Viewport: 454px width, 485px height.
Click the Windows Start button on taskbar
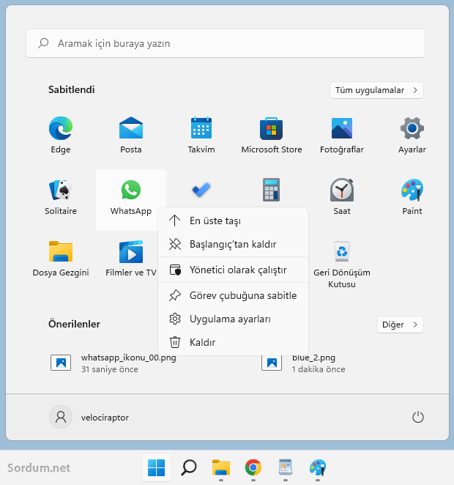point(157,467)
